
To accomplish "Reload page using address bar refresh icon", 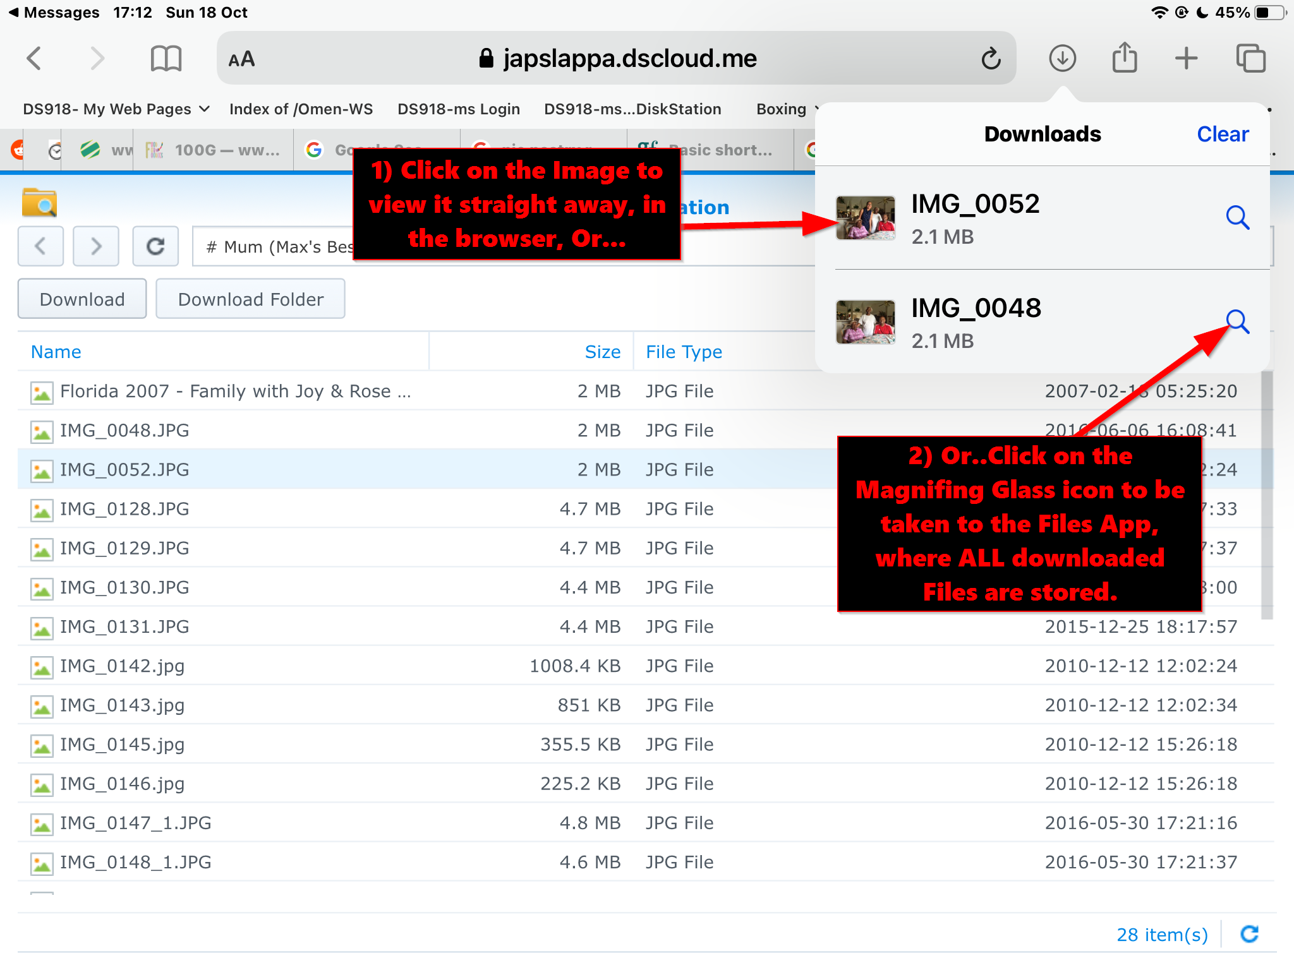I will [991, 59].
